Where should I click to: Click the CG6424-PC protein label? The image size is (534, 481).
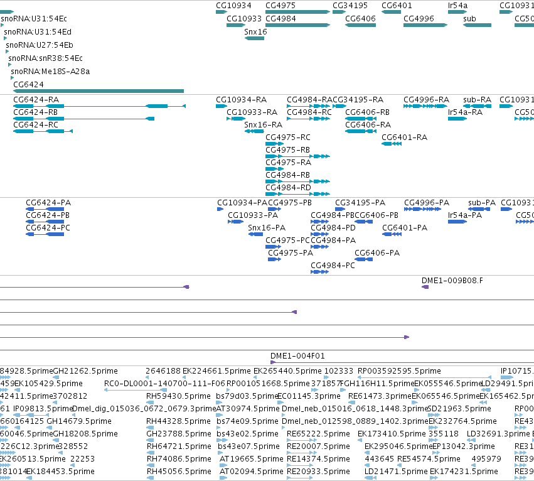(x=48, y=228)
